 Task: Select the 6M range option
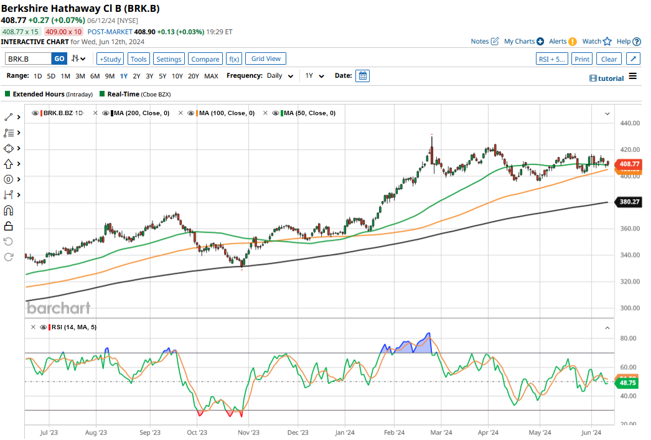coord(95,76)
